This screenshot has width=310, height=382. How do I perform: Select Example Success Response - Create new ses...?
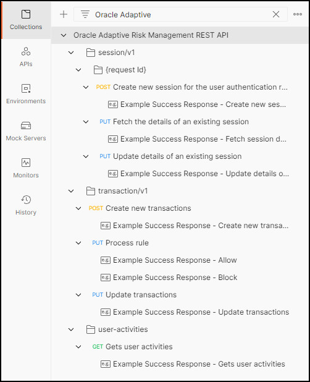point(203,104)
